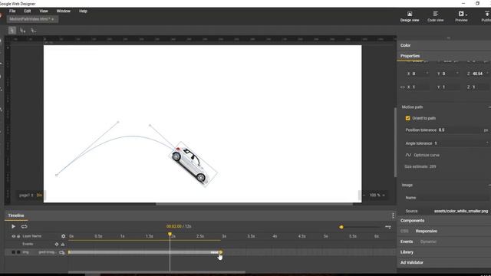The image size is (491, 276).
Task: Toggle timeline loop playback
Action: [24, 226]
